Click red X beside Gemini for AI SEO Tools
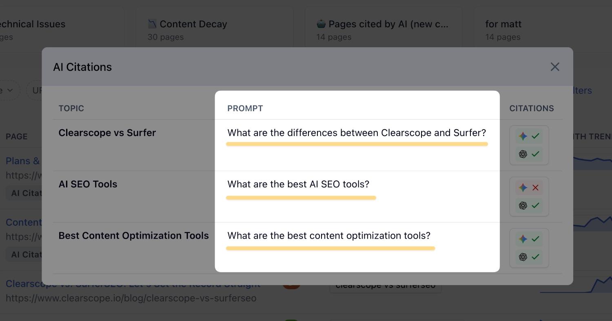 pos(535,187)
